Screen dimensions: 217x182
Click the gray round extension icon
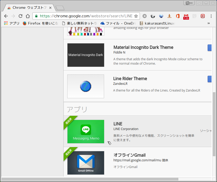point(145,16)
